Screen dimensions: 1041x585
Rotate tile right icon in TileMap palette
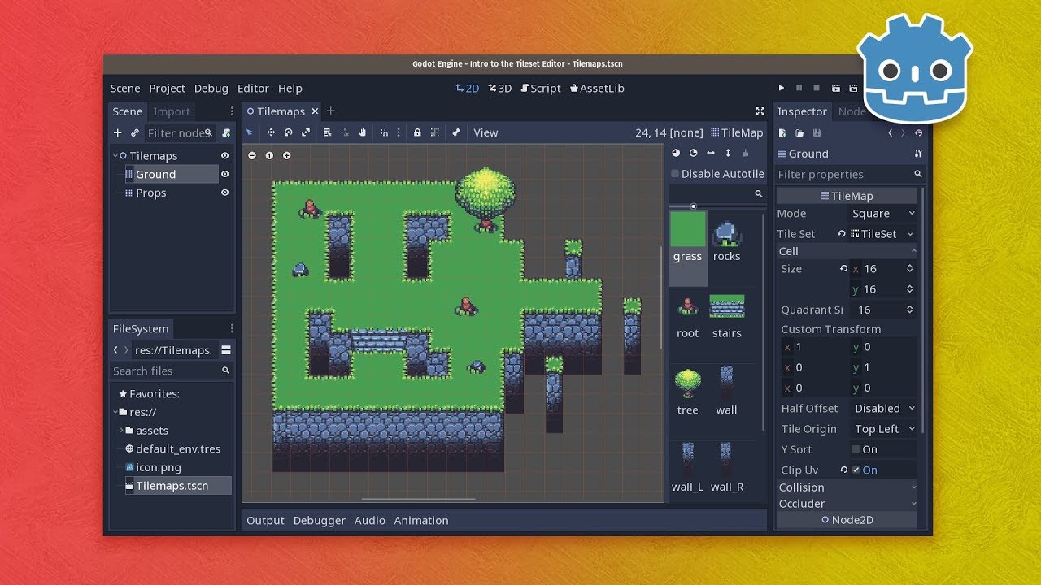[693, 153]
